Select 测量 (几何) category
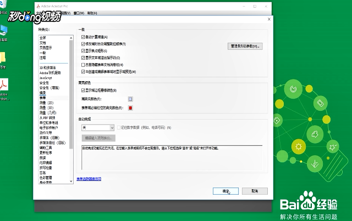The image size is (352, 221). point(48,112)
